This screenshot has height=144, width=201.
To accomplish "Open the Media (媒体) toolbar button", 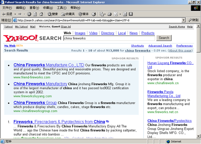I will pos(83,14).
